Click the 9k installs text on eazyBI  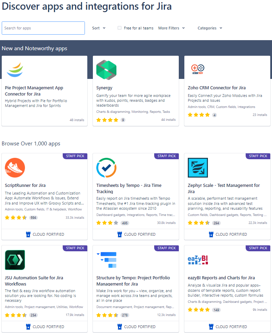[x=260, y=310]
